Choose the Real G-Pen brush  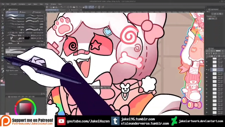[x=34, y=15]
